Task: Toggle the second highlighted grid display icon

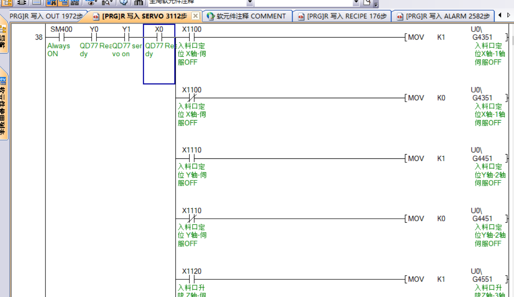Action: pos(63,2)
